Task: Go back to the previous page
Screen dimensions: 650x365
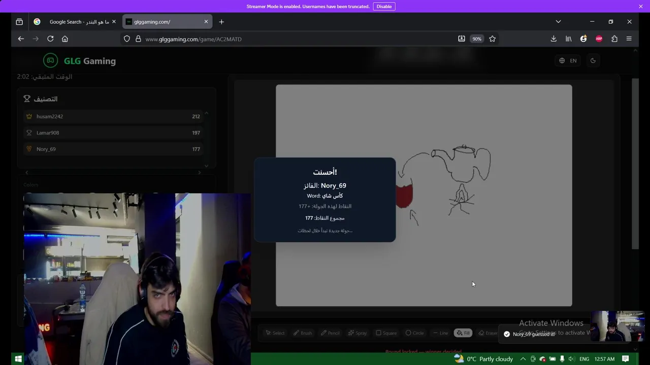Action: pos(21,39)
